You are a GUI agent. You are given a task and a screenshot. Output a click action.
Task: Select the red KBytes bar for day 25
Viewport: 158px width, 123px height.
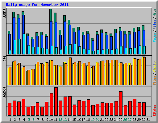tap(121, 104)
